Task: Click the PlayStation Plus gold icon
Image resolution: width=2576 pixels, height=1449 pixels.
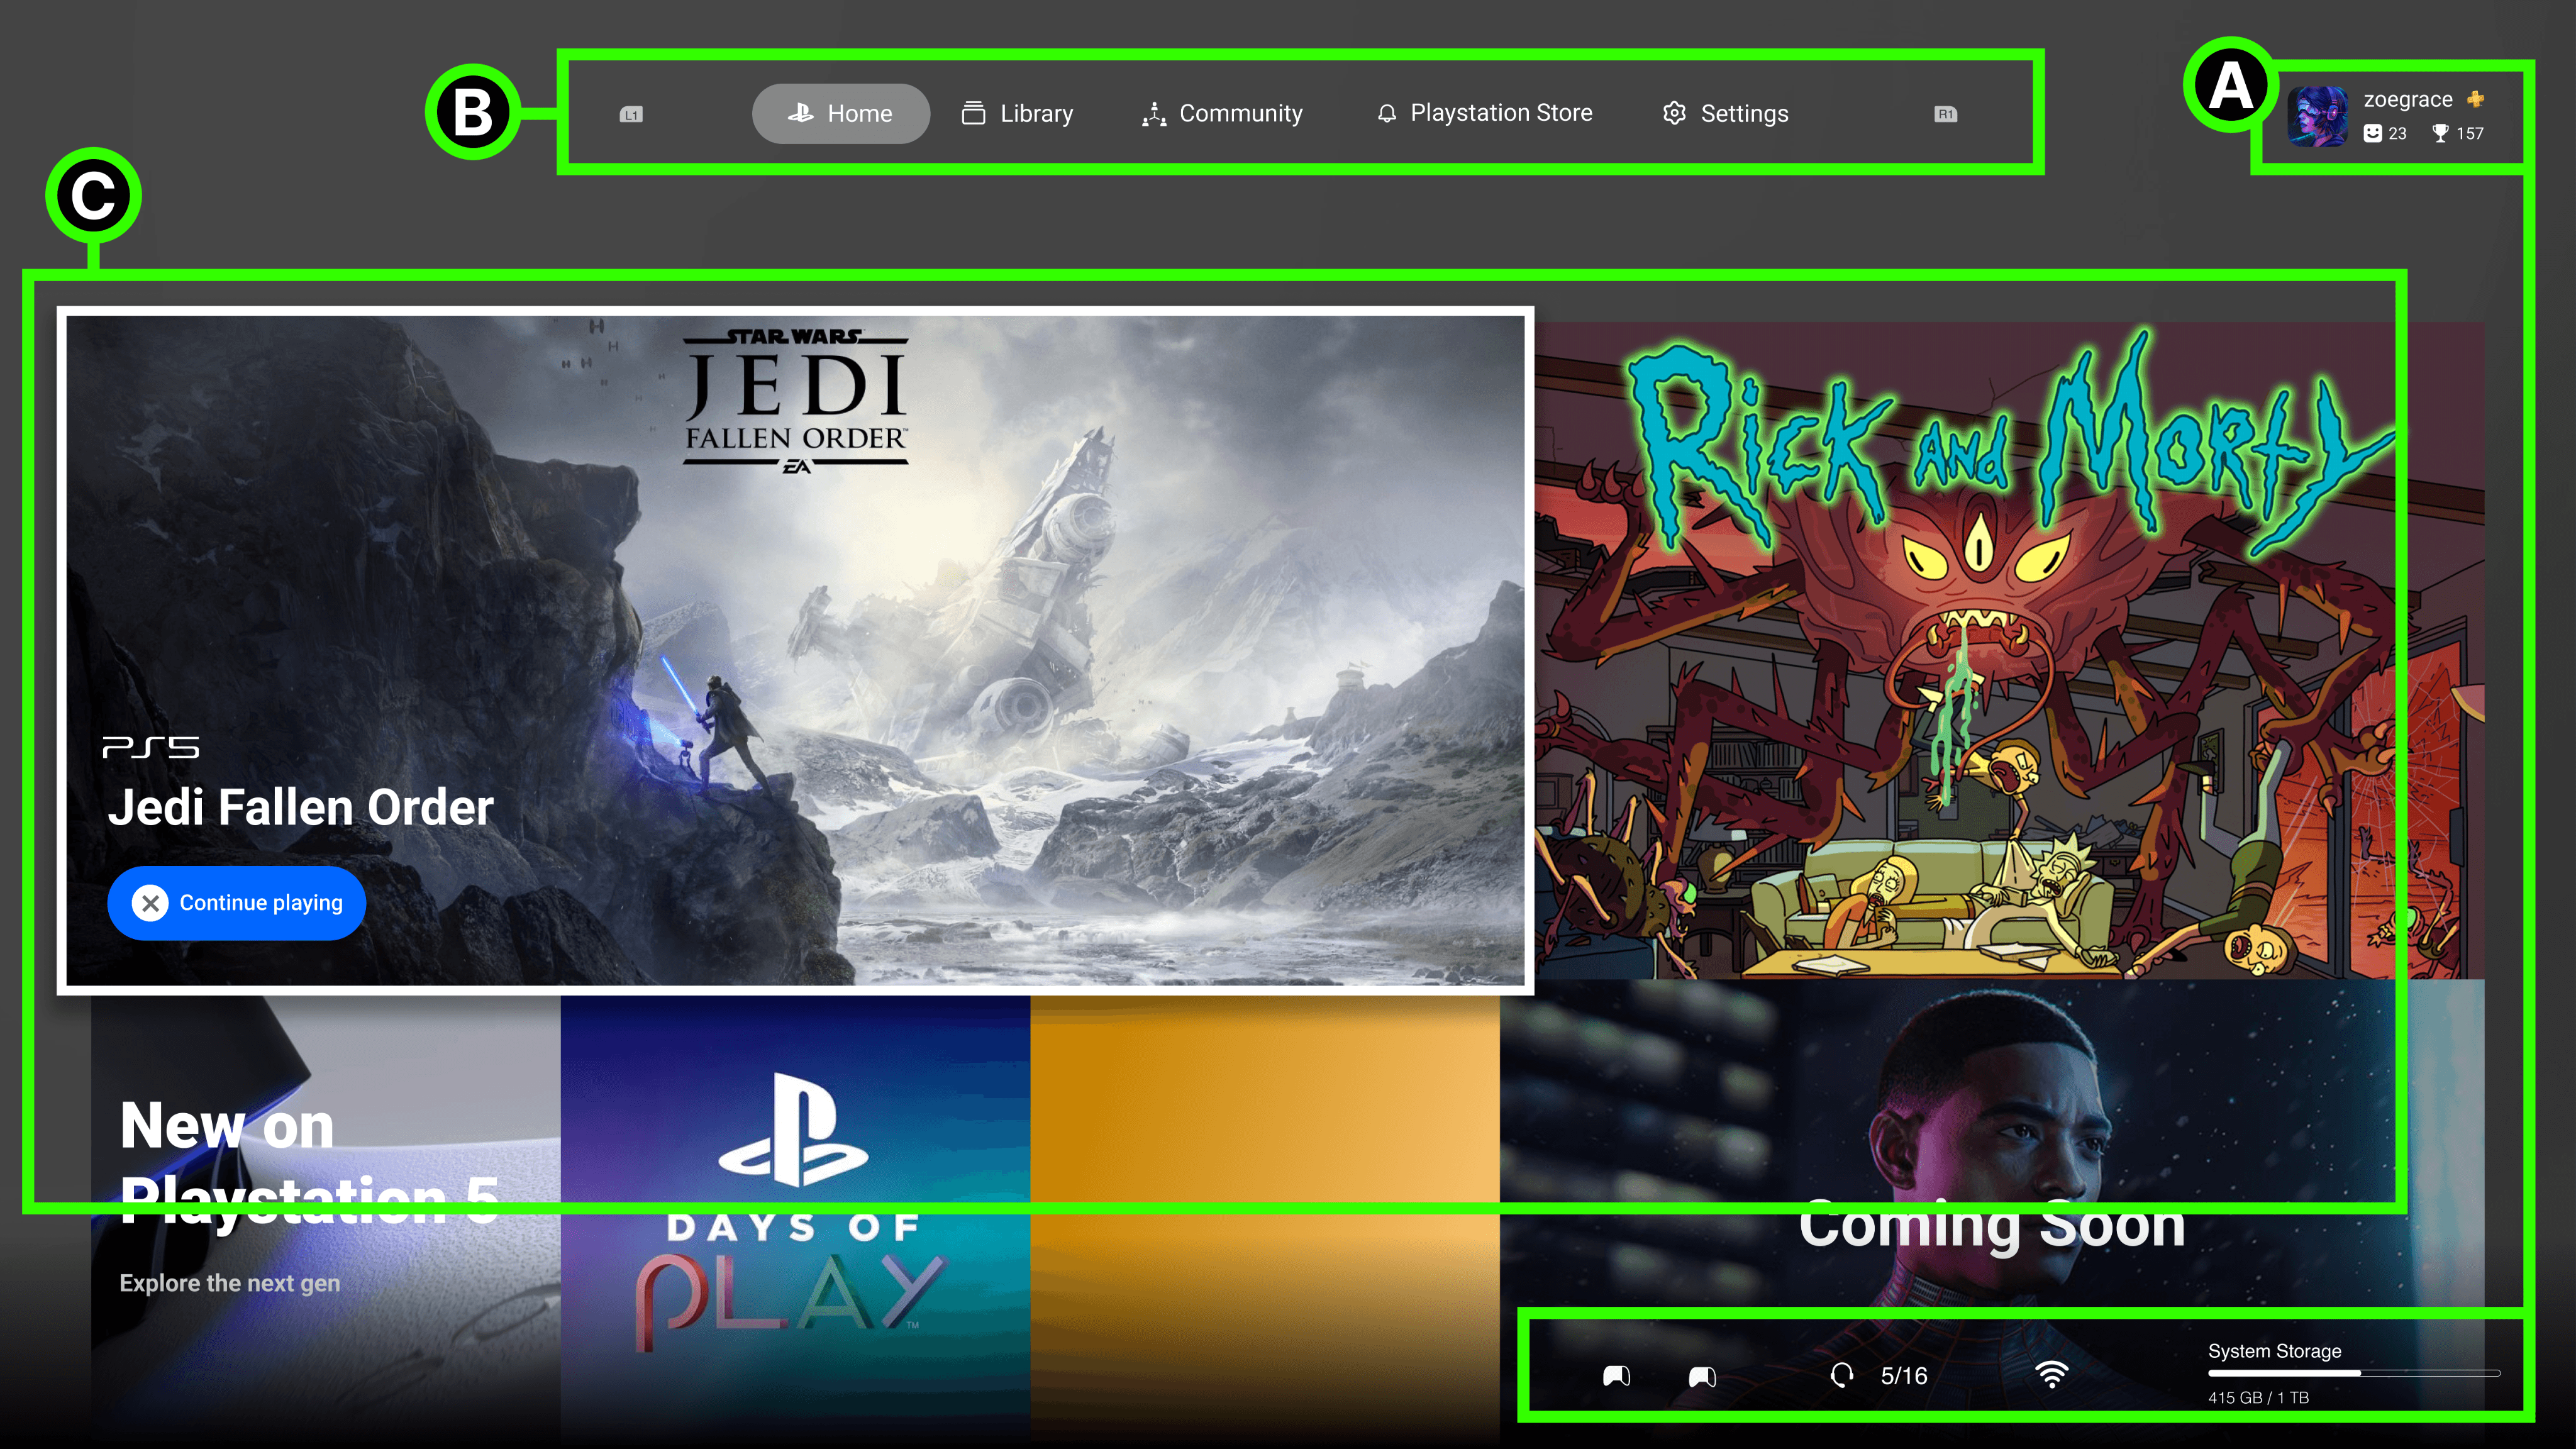Action: (2475, 99)
